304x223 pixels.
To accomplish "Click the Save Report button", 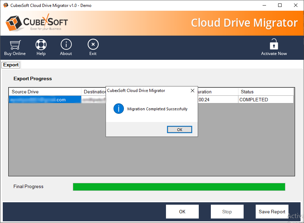I will [272, 212].
